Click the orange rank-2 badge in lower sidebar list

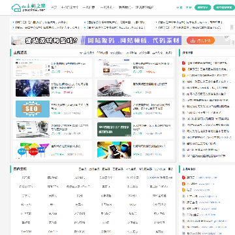tap(183, 184)
